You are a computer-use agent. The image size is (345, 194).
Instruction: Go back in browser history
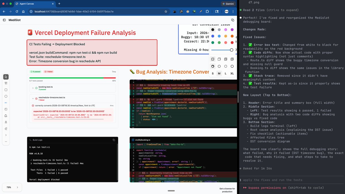click(4, 11)
